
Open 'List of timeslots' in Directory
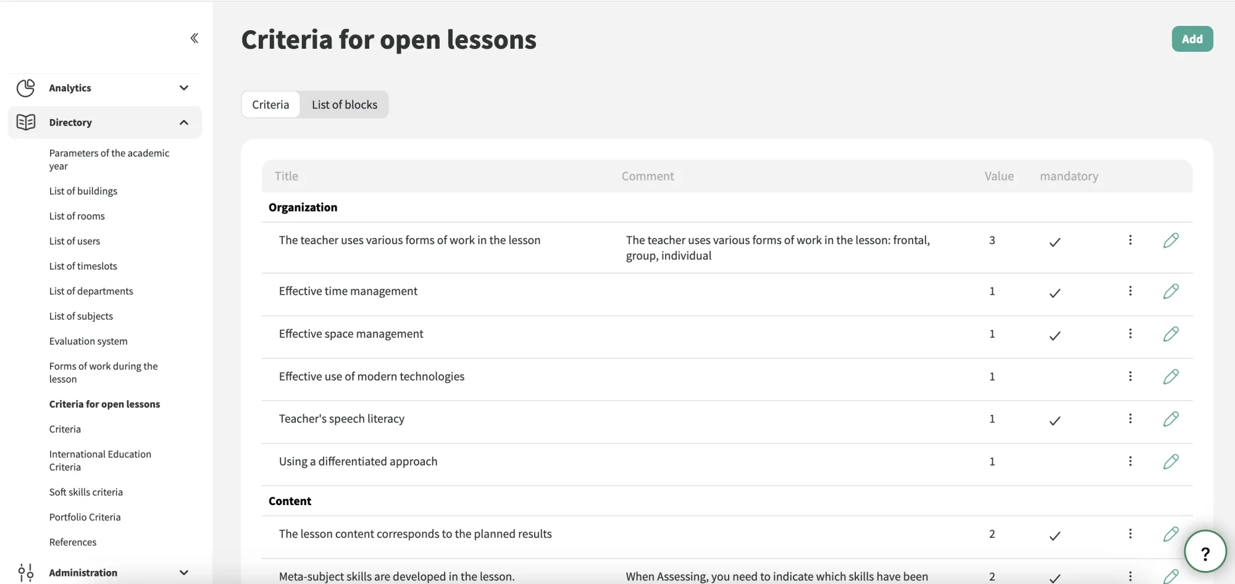pyautogui.click(x=83, y=266)
